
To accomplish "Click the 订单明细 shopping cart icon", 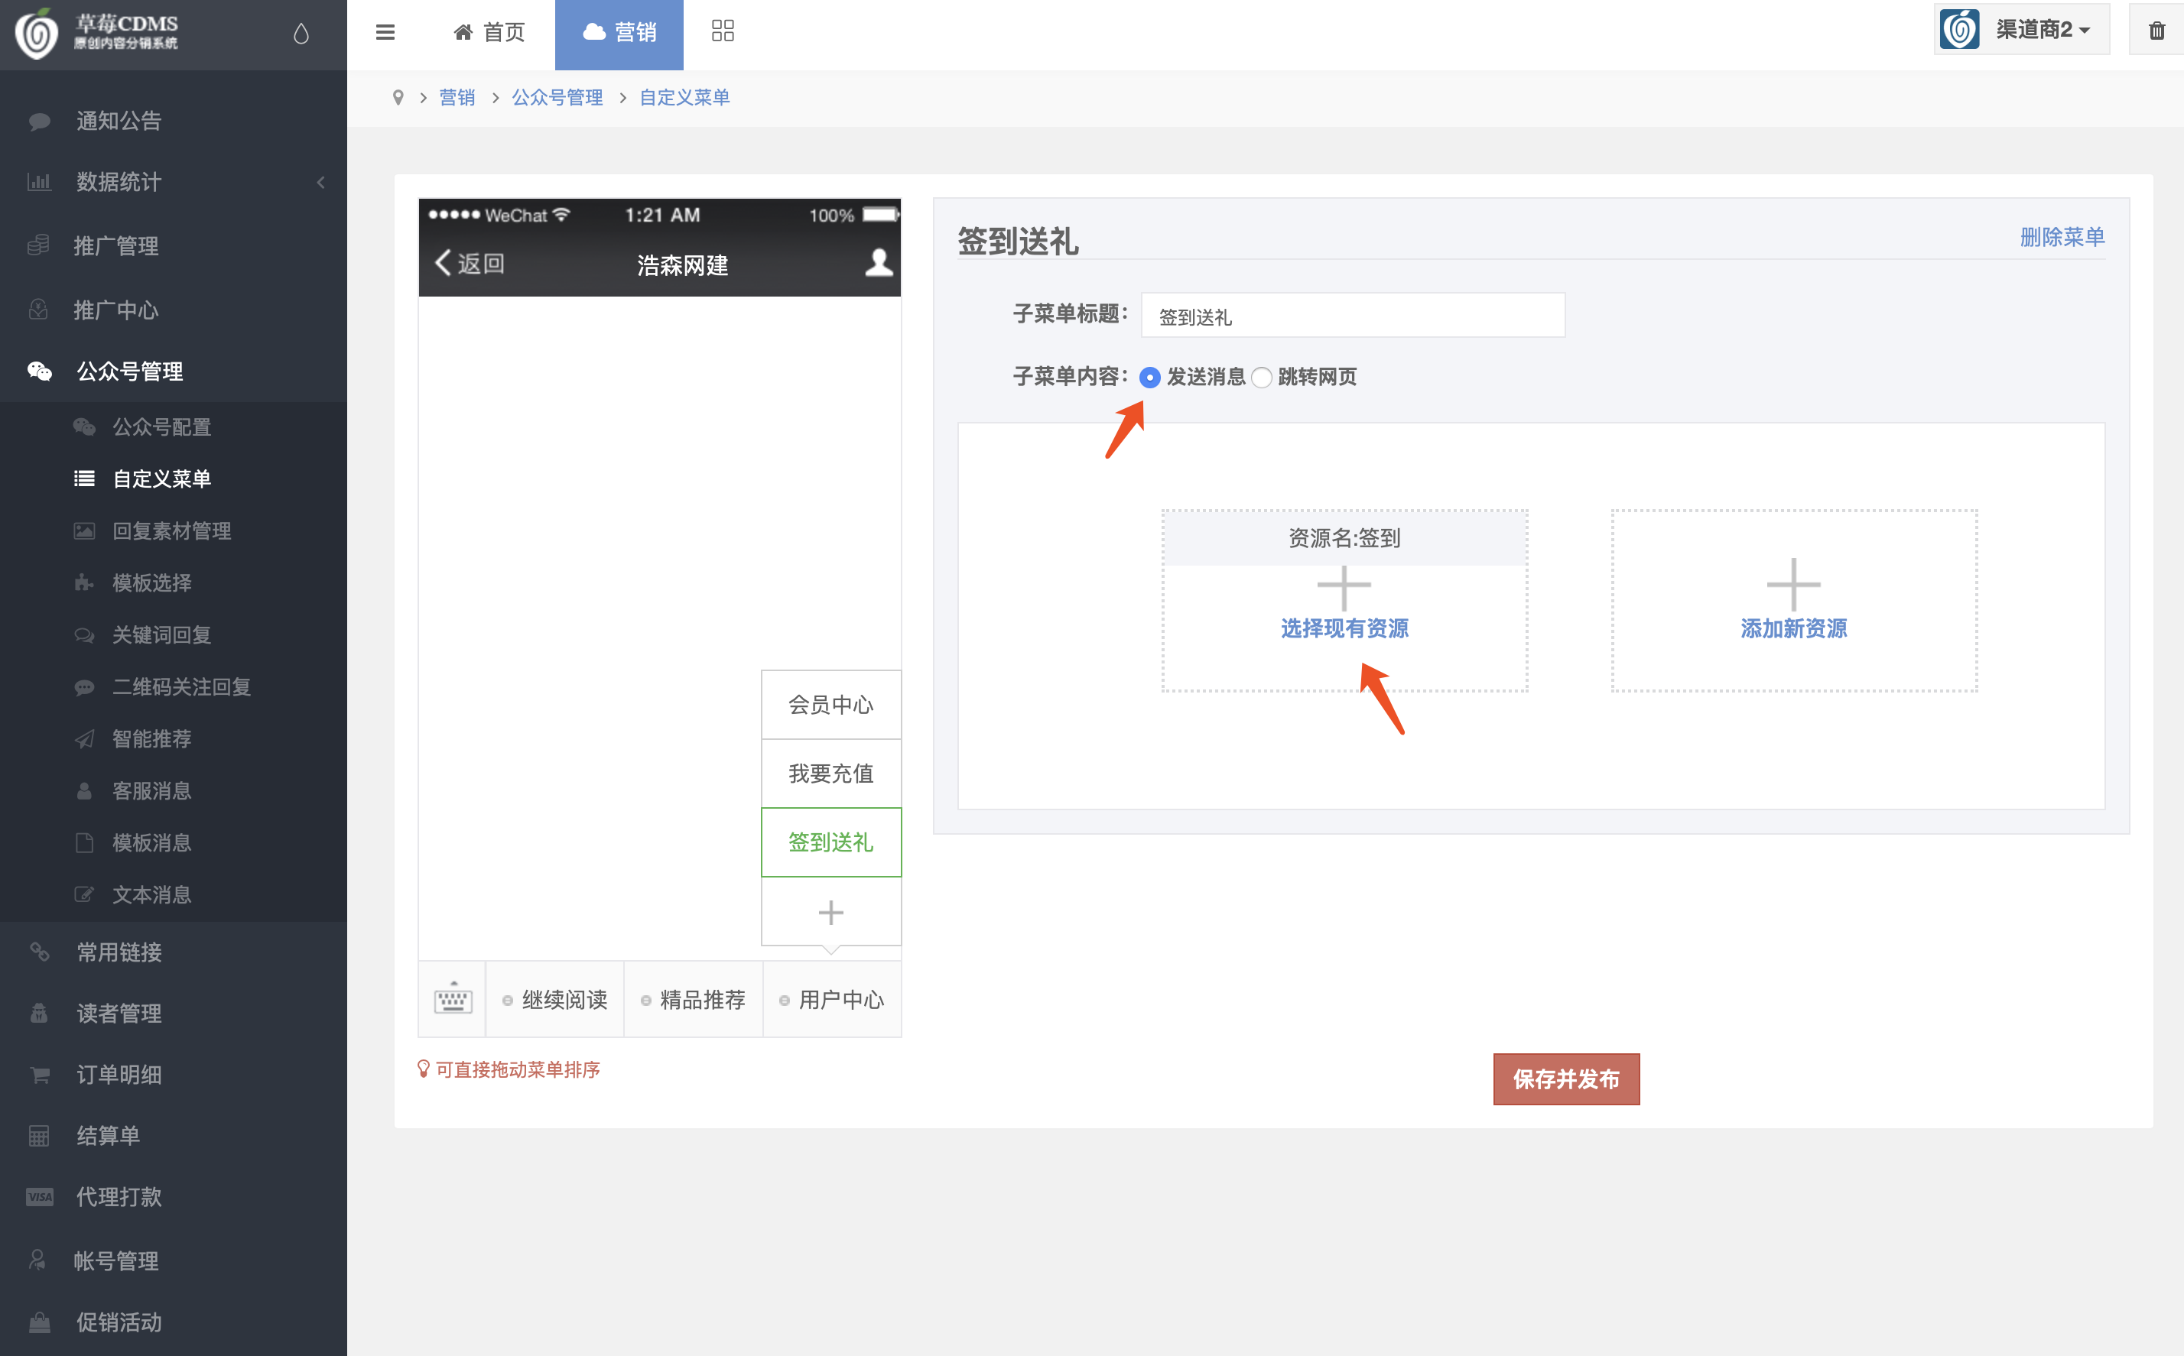I will tap(40, 1075).
